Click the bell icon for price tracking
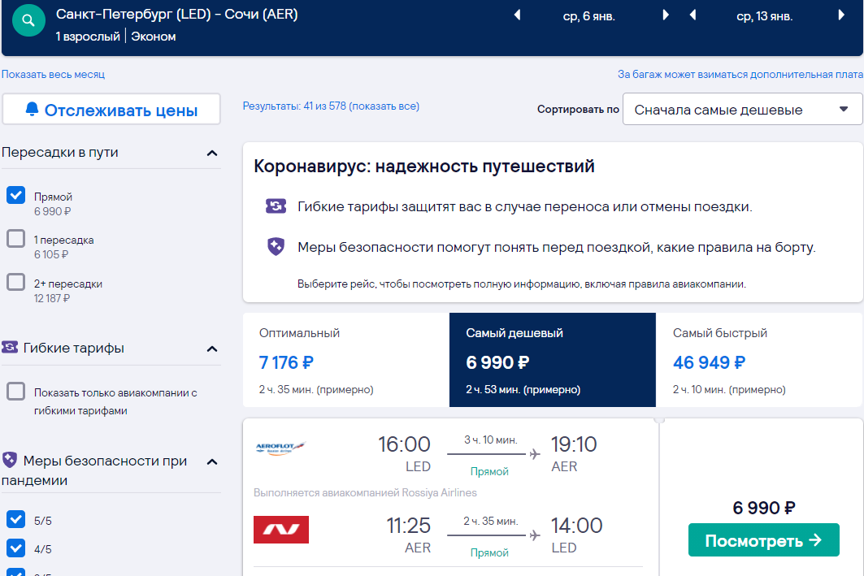This screenshot has height=576, width=864. pyautogui.click(x=32, y=109)
